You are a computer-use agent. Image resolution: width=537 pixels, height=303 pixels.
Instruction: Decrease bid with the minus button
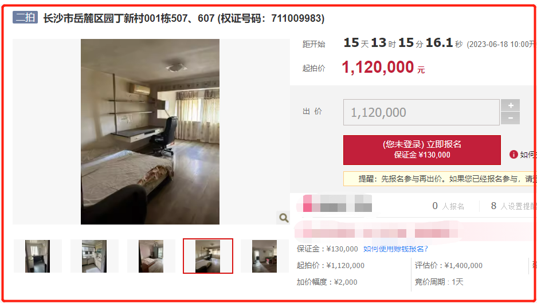pos(510,118)
